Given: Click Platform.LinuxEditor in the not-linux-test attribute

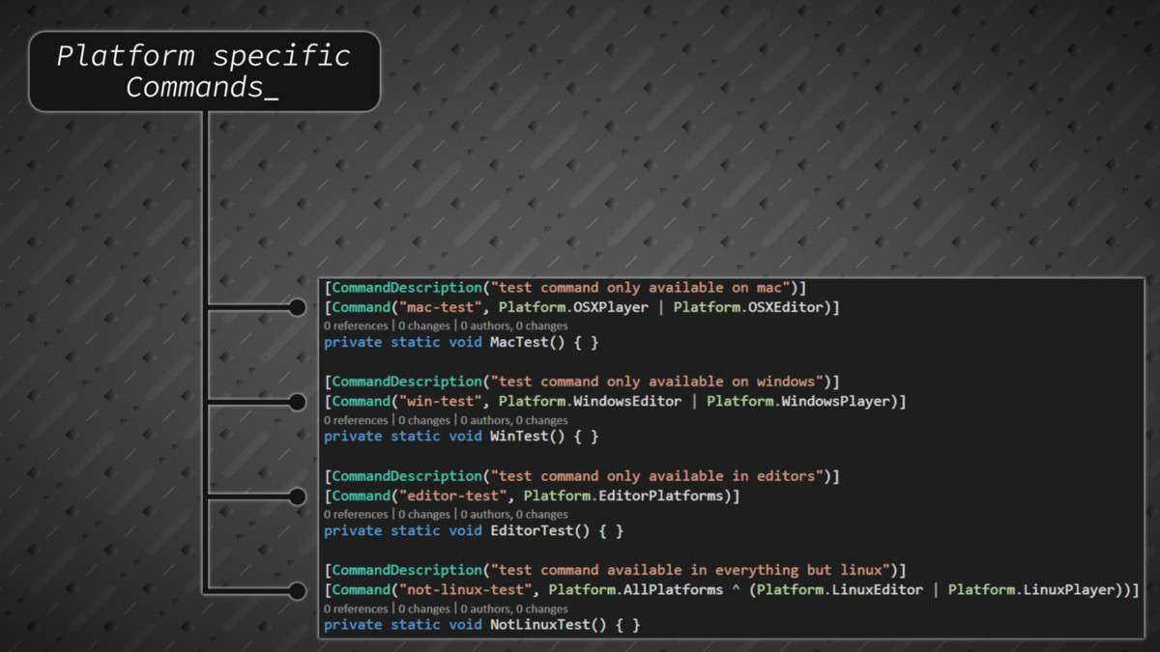Looking at the screenshot, I should coord(840,589).
